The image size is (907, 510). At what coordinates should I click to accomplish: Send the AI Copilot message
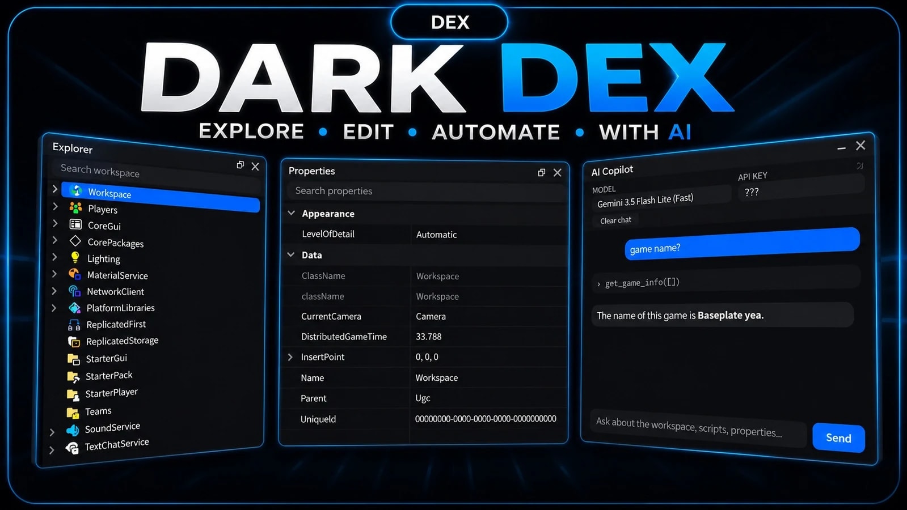point(838,437)
